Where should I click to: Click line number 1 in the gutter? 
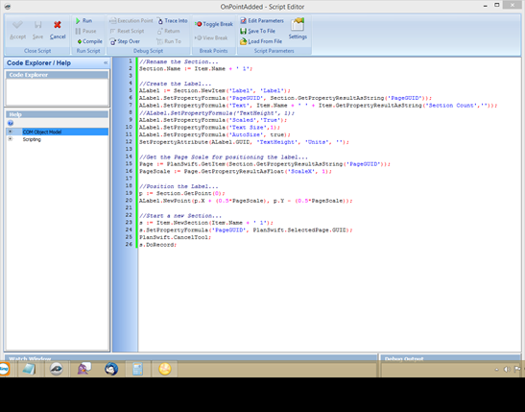point(131,61)
